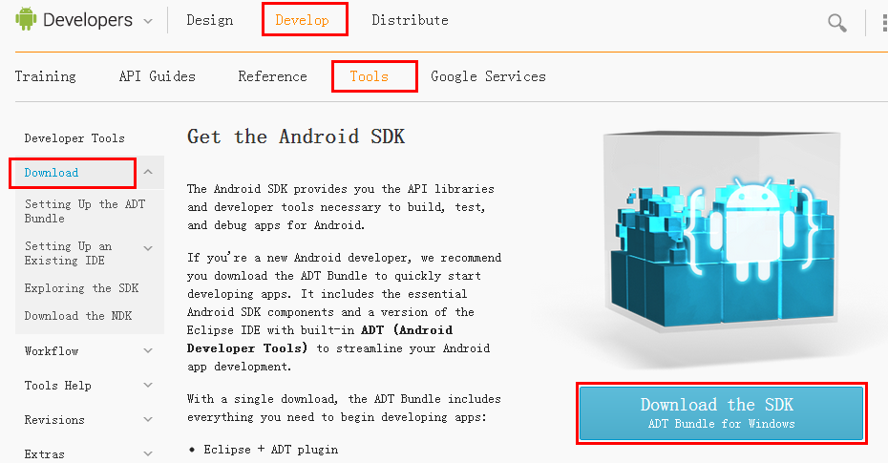The width and height of the screenshot is (888, 463).
Task: Collapse the Download section chevron
Action: point(148,172)
